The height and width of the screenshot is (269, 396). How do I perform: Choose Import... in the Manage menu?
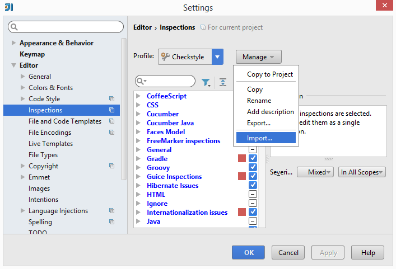tap(266, 138)
